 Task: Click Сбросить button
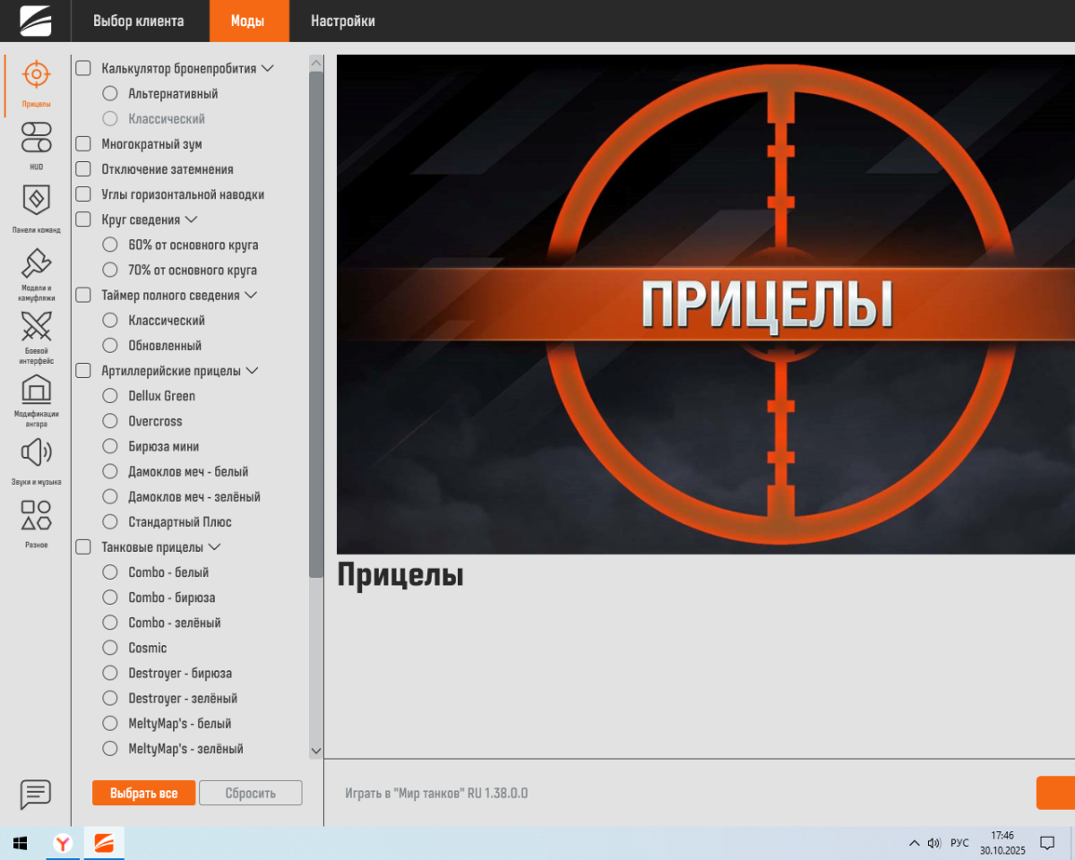(251, 793)
